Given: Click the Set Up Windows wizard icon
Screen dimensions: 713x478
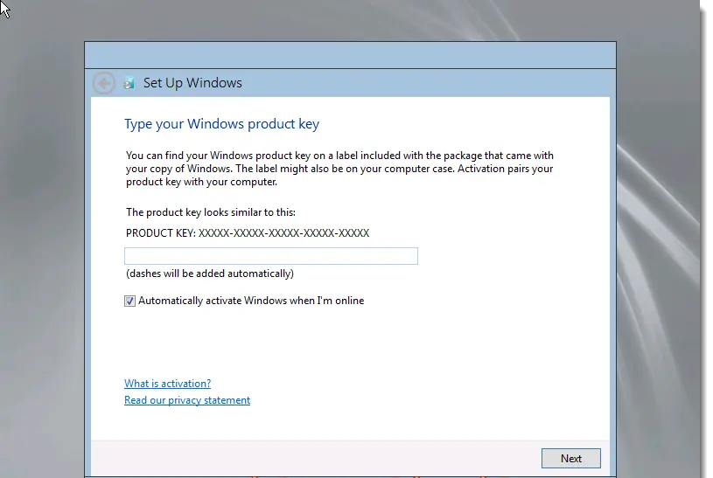Looking at the screenshot, I should pos(129,83).
